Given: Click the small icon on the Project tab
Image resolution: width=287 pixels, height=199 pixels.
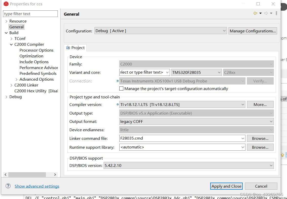Looking at the screenshot, I should (x=68, y=48).
